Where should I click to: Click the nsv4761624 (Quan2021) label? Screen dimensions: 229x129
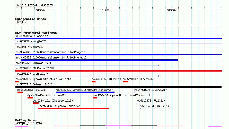(151, 90)
